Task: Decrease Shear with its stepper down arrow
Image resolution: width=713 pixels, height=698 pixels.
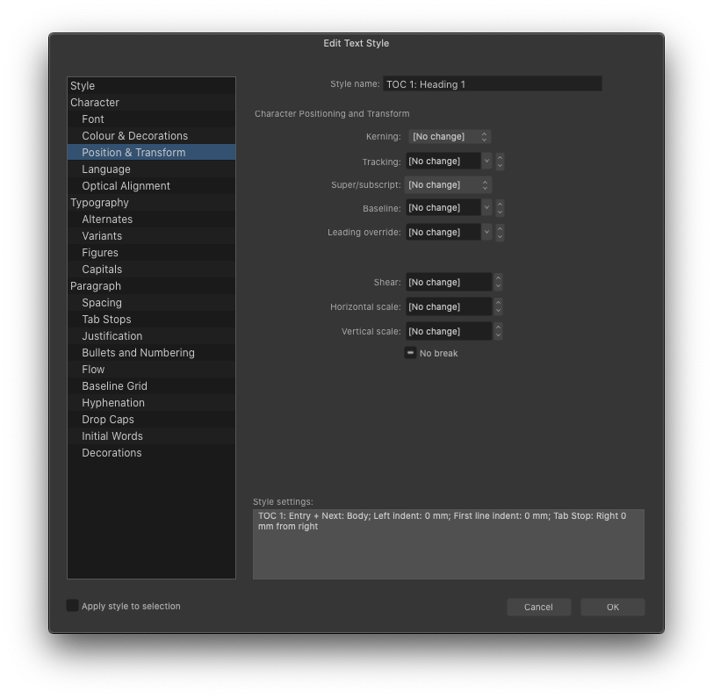Action: point(499,285)
